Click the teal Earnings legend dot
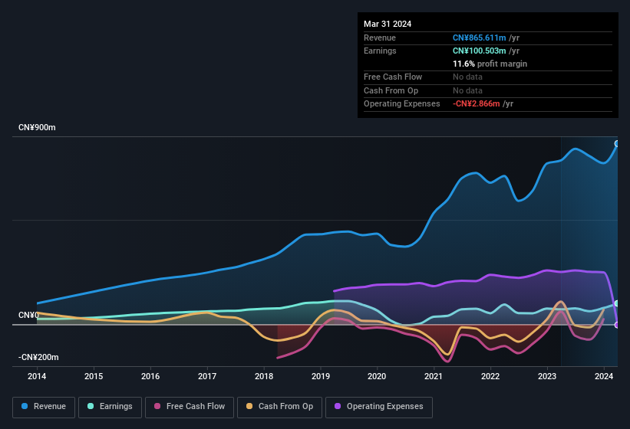 (x=91, y=406)
